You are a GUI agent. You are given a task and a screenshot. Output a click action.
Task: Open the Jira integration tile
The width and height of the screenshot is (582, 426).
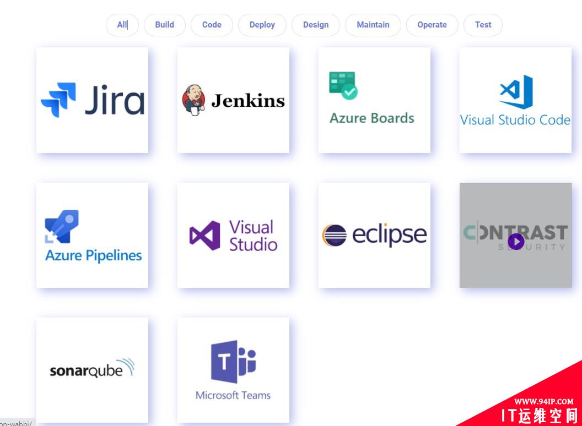[92, 100]
